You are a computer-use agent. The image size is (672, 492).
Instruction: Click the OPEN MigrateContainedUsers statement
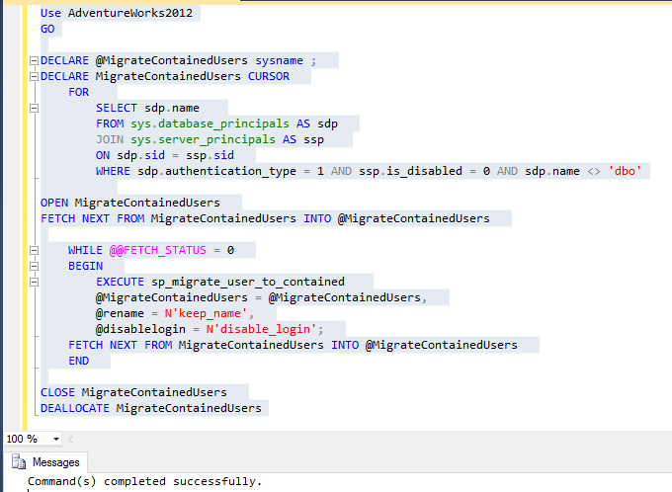pos(130,203)
